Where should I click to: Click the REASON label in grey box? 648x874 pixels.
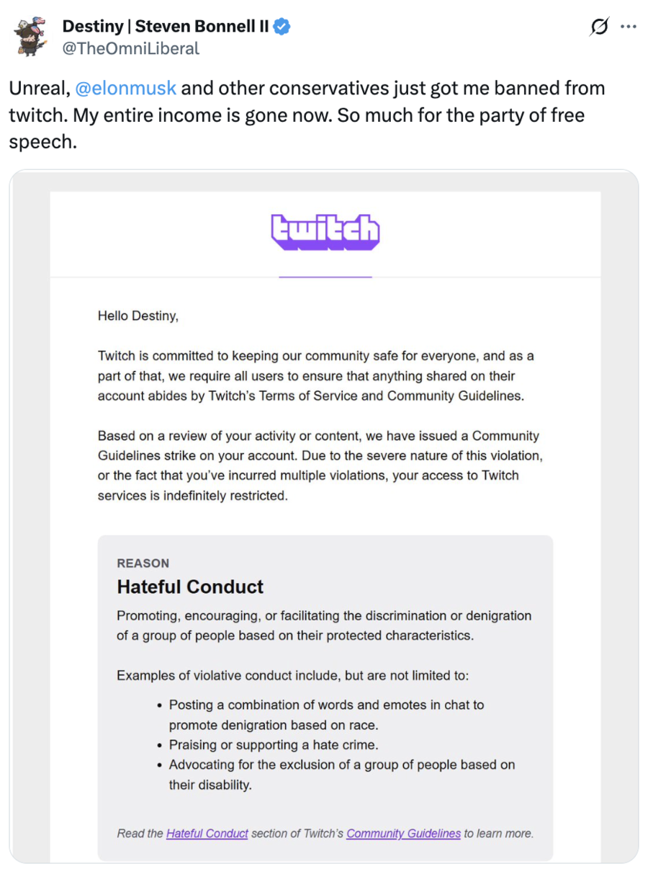click(x=143, y=563)
